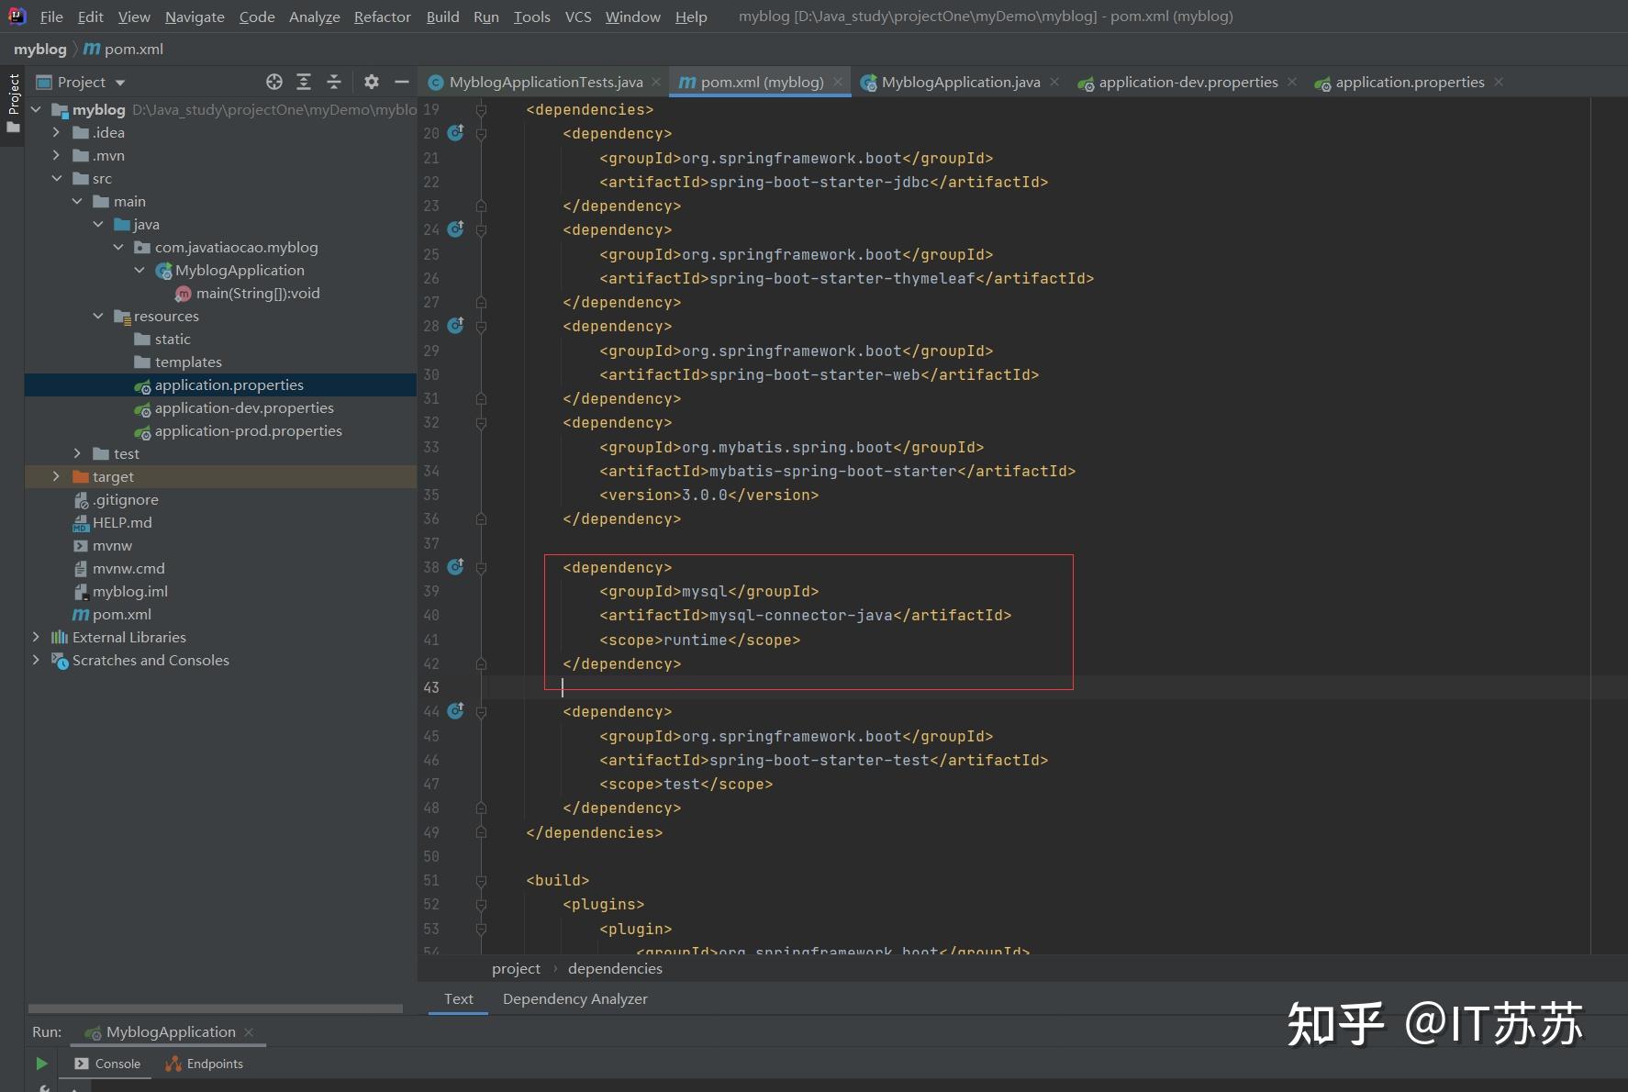Screen dimensions: 1628x1092
Task: Close the MyblogApplicationTests.java tab
Action: tap(656, 82)
